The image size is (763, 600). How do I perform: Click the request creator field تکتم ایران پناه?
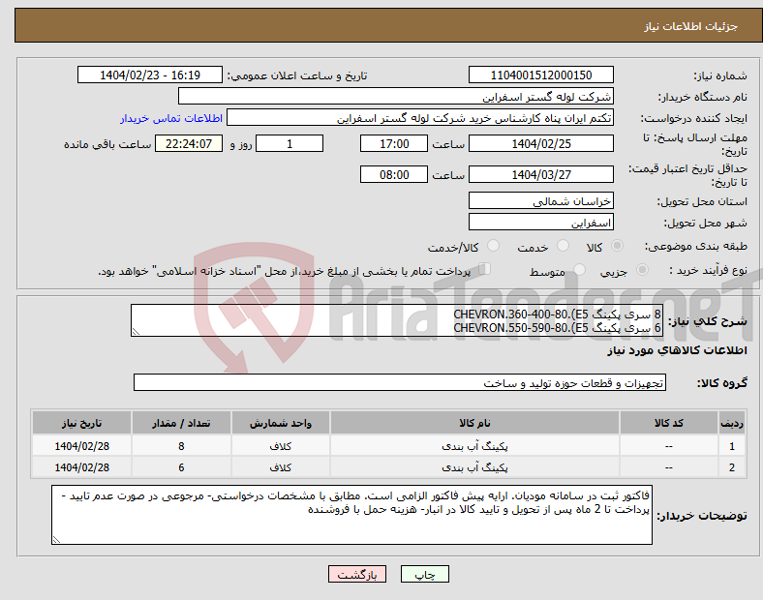[420, 118]
